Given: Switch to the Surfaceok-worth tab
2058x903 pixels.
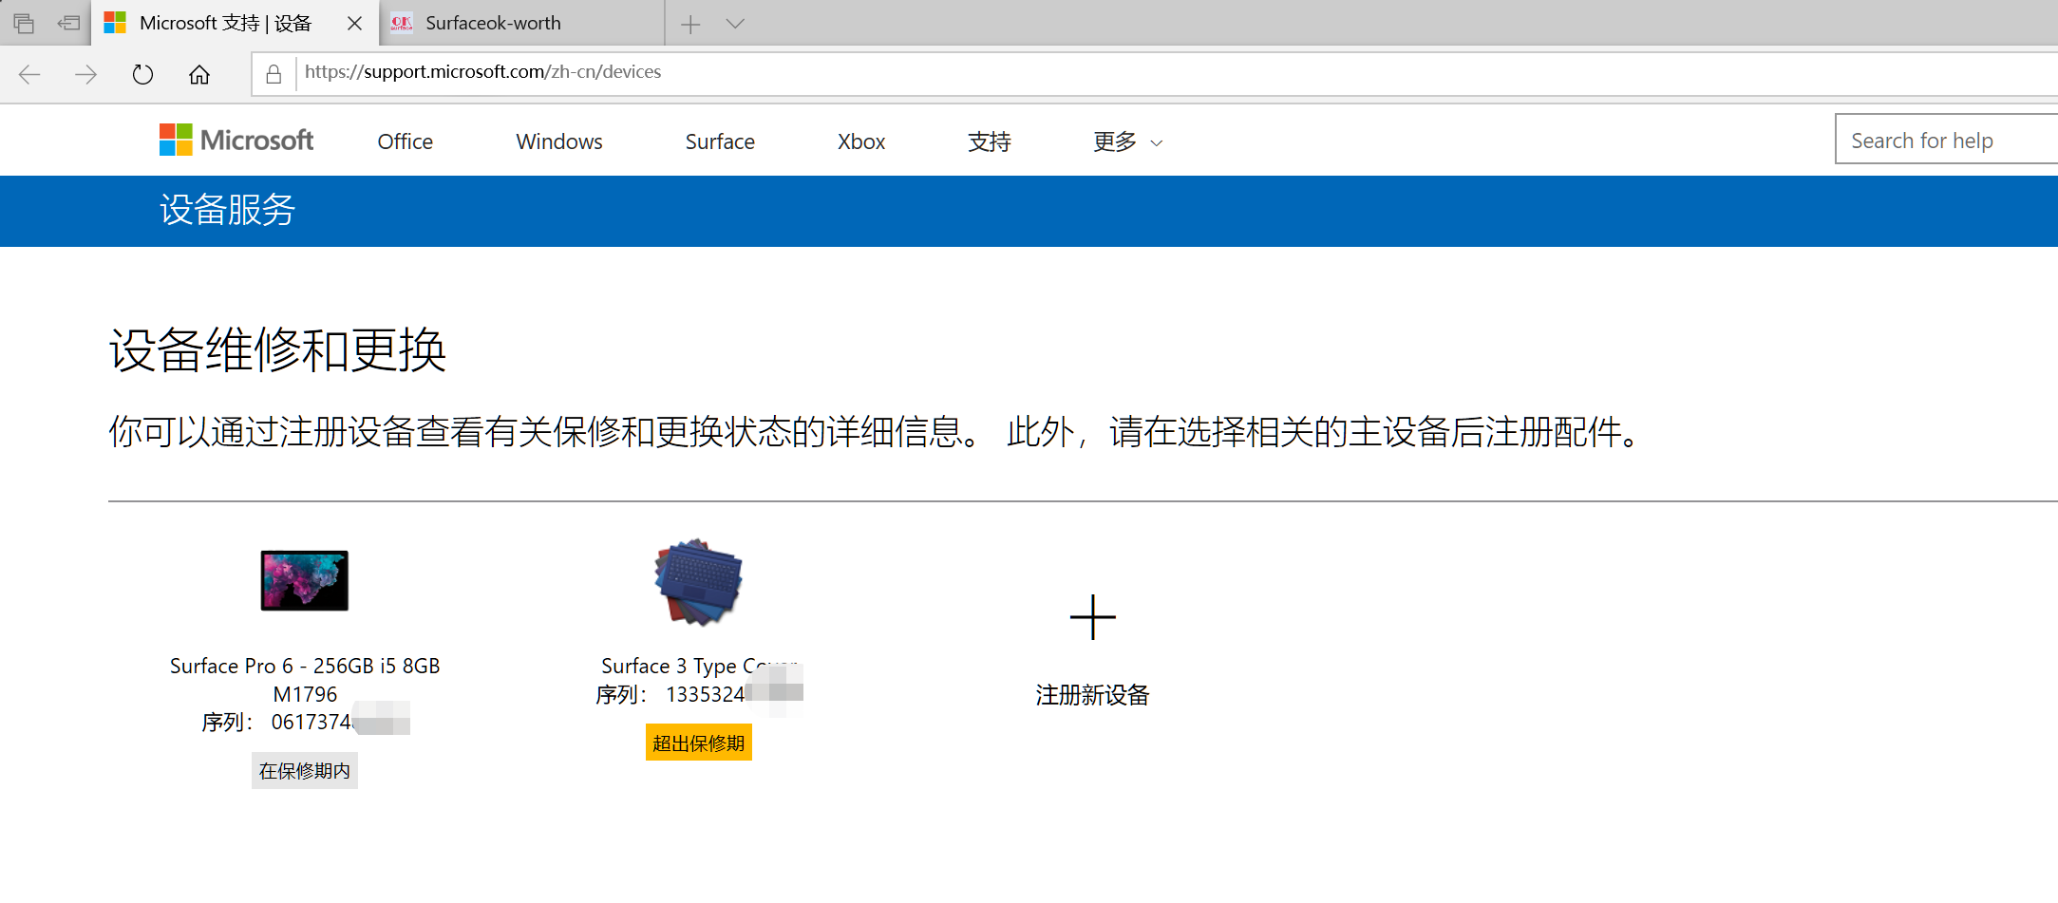Looking at the screenshot, I should (494, 22).
